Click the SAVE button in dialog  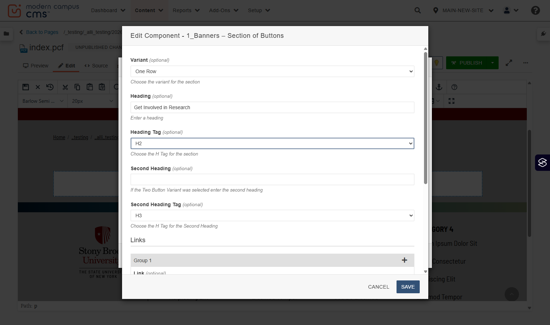coord(408,287)
